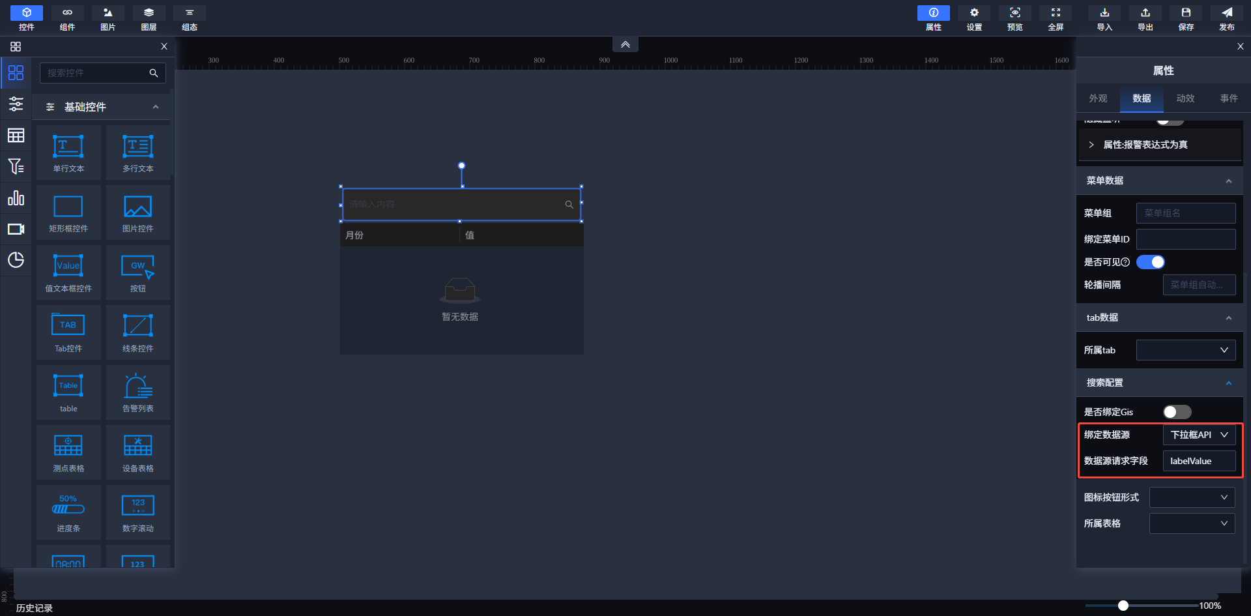Collapse the 搜索配置 section

click(x=1229, y=383)
